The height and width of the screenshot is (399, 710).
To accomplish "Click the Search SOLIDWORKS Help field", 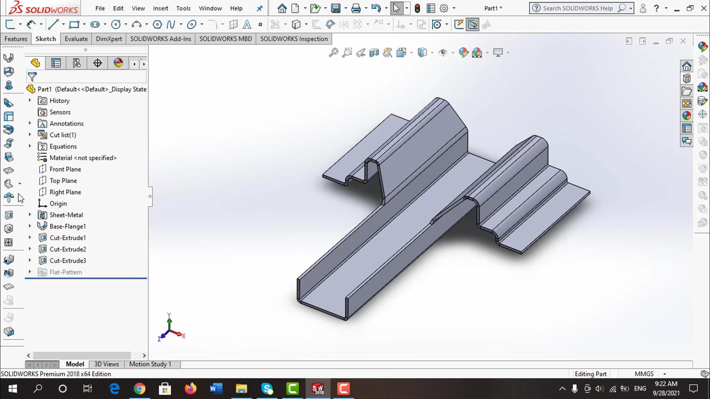I will pyautogui.click(x=577, y=8).
